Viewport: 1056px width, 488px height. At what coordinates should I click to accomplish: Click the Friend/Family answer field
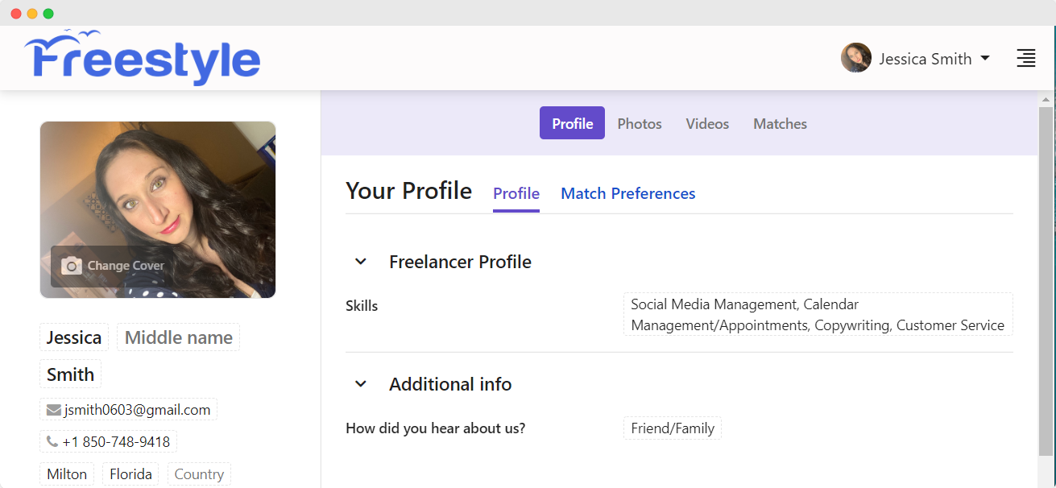click(673, 428)
